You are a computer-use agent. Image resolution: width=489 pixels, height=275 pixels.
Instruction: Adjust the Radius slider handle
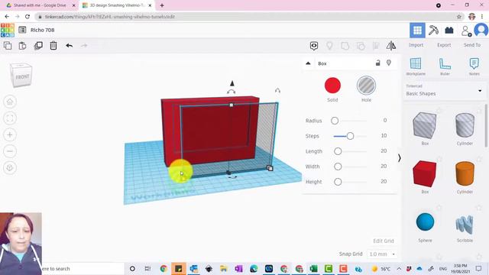[335, 121]
